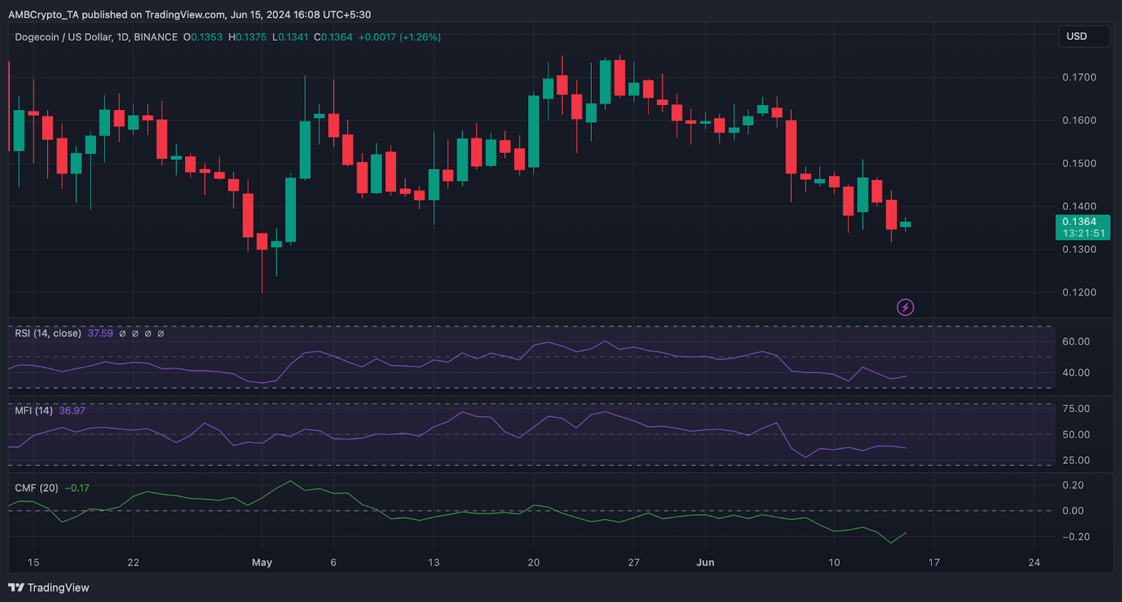
Task: Open the USD currency selector
Action: pos(1084,36)
